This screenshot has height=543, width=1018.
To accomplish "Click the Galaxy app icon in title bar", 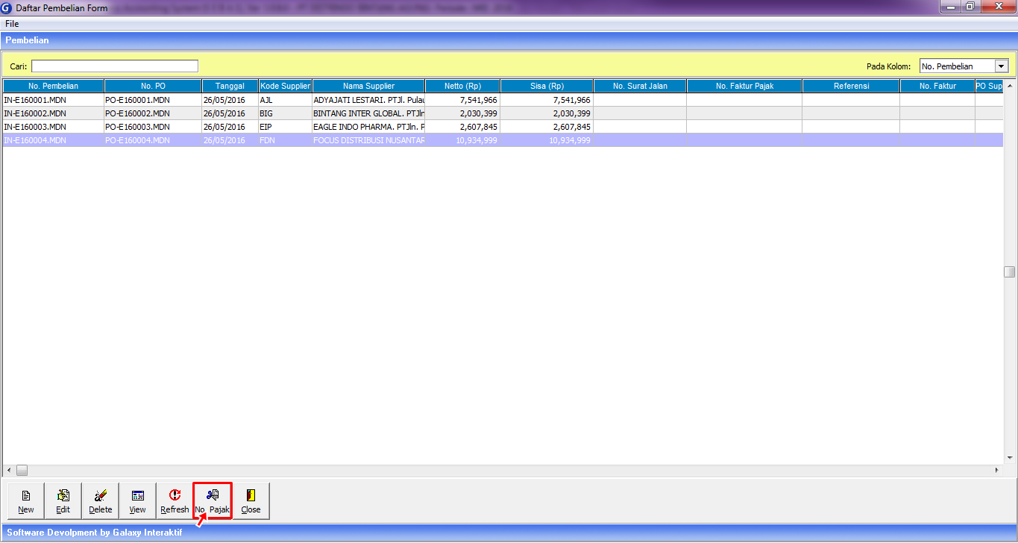I will point(7,7).
